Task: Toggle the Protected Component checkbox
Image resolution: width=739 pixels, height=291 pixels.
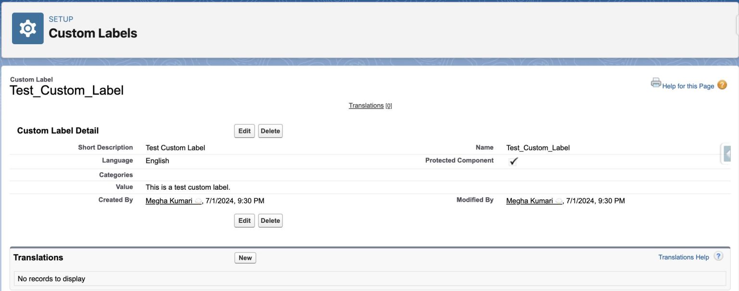Action: 513,161
